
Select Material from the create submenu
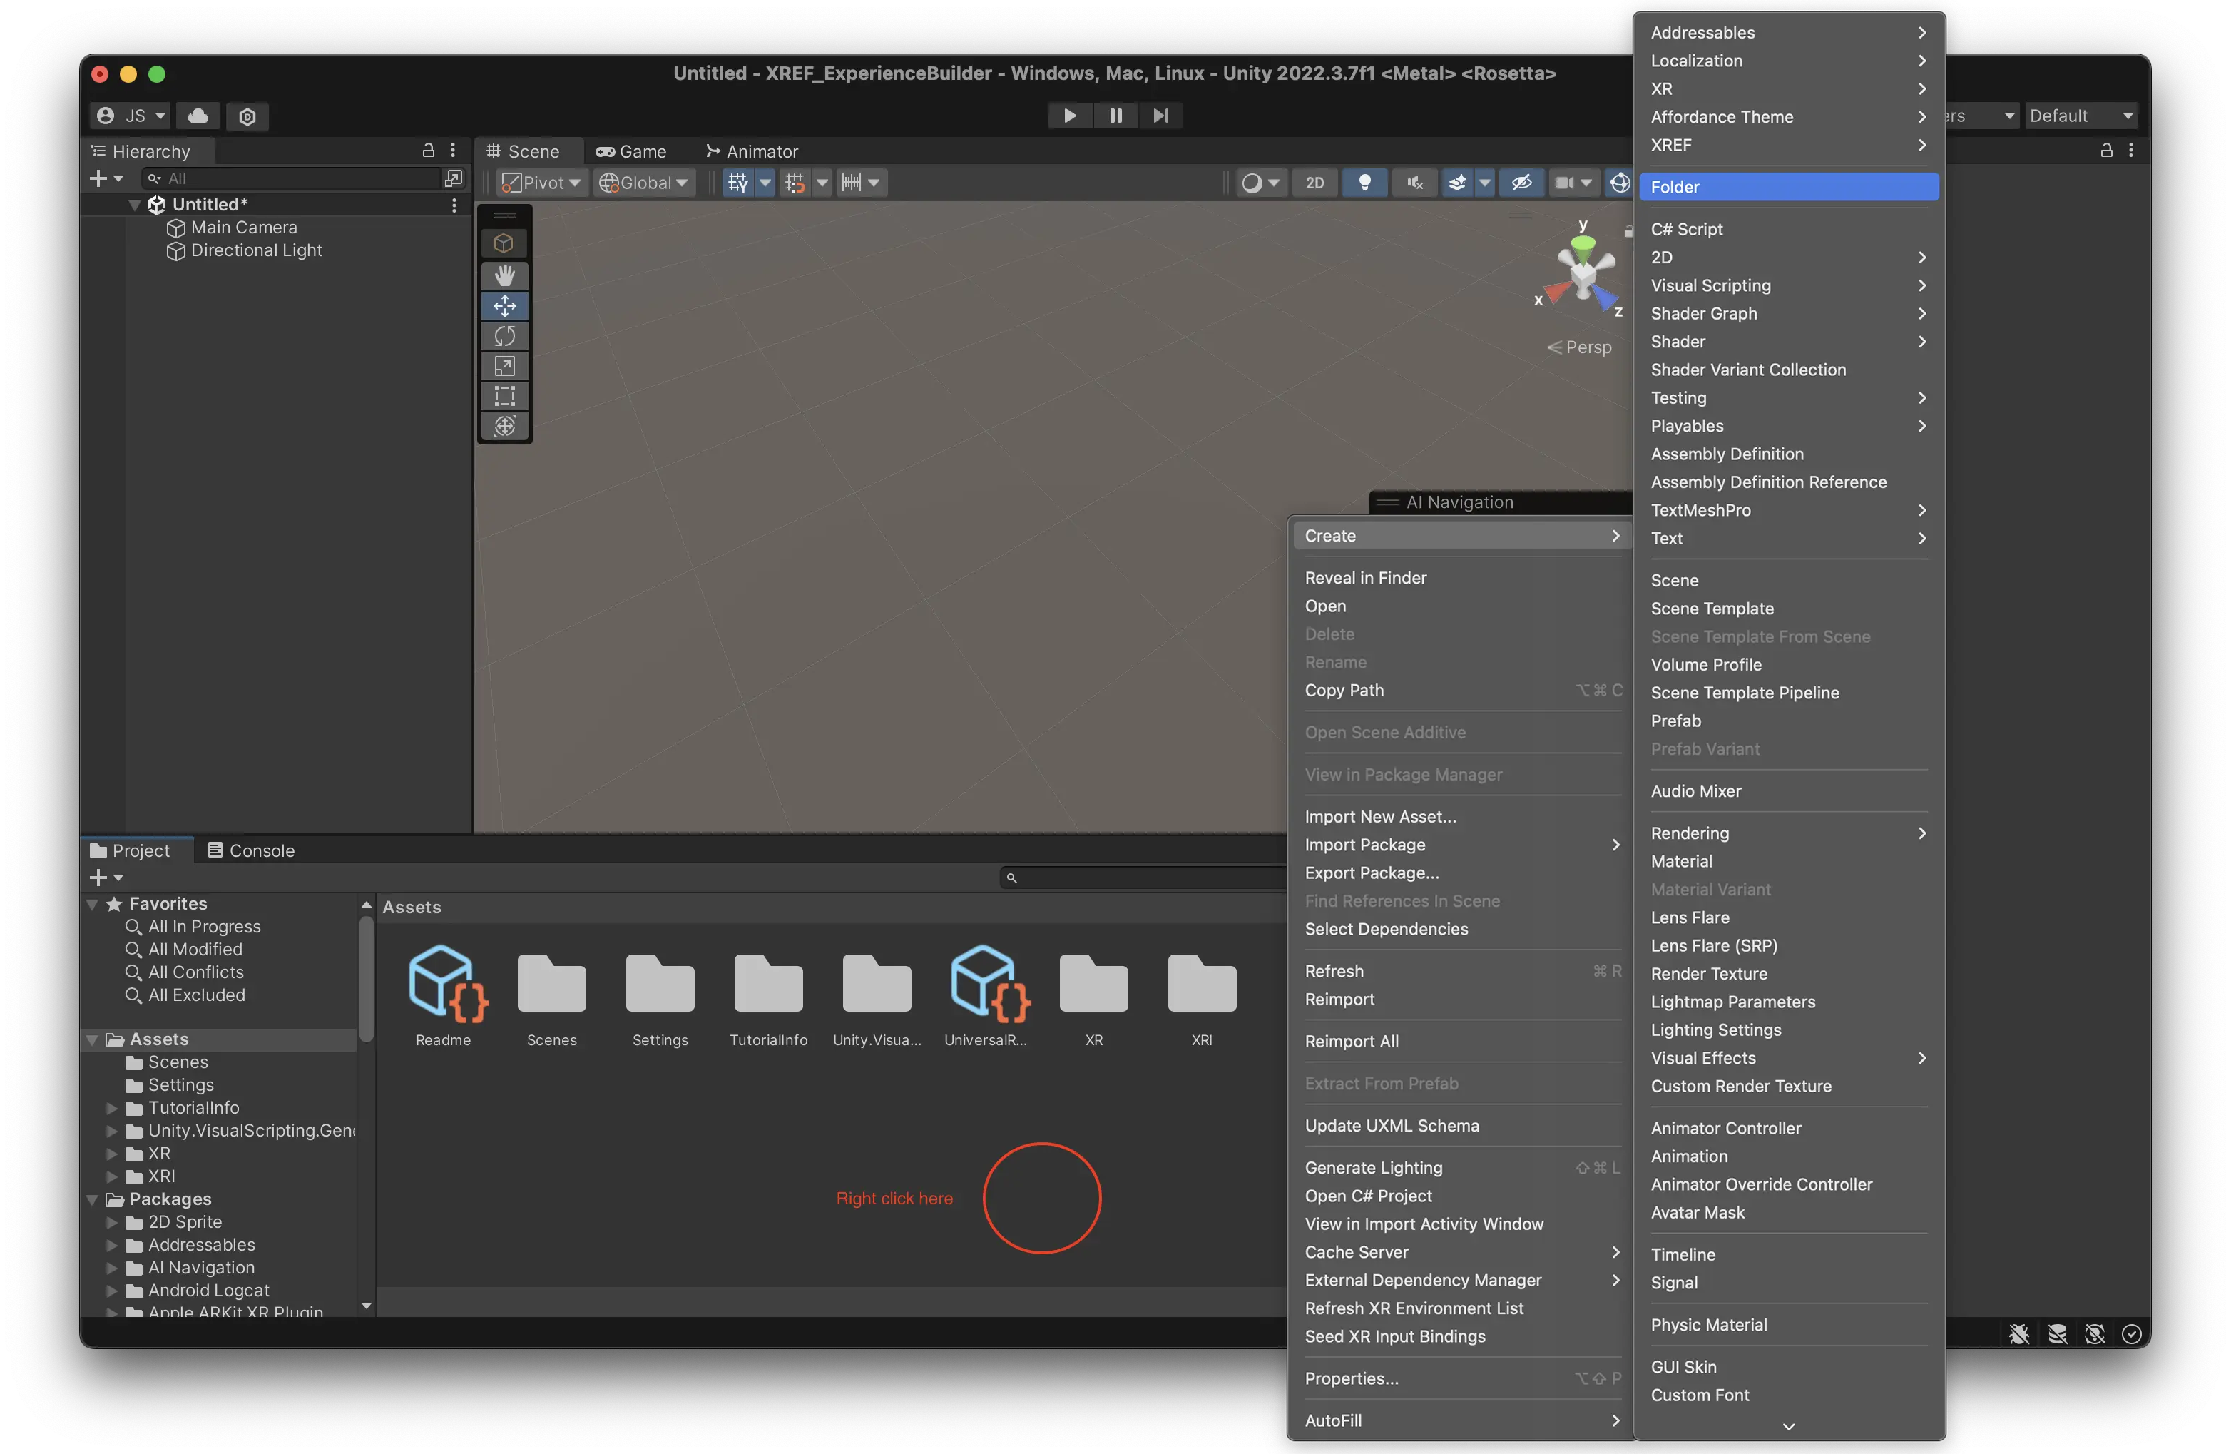tap(1681, 860)
